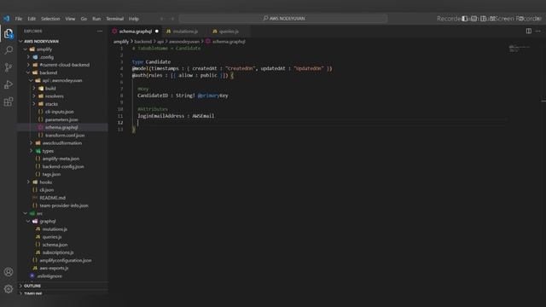Open README.md file
This screenshot has width=546, height=307.
[x=52, y=198]
